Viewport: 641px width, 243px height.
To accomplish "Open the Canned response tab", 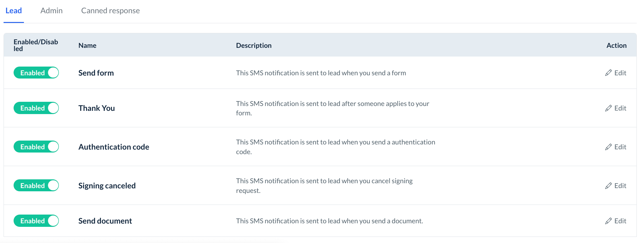I will coord(110,11).
